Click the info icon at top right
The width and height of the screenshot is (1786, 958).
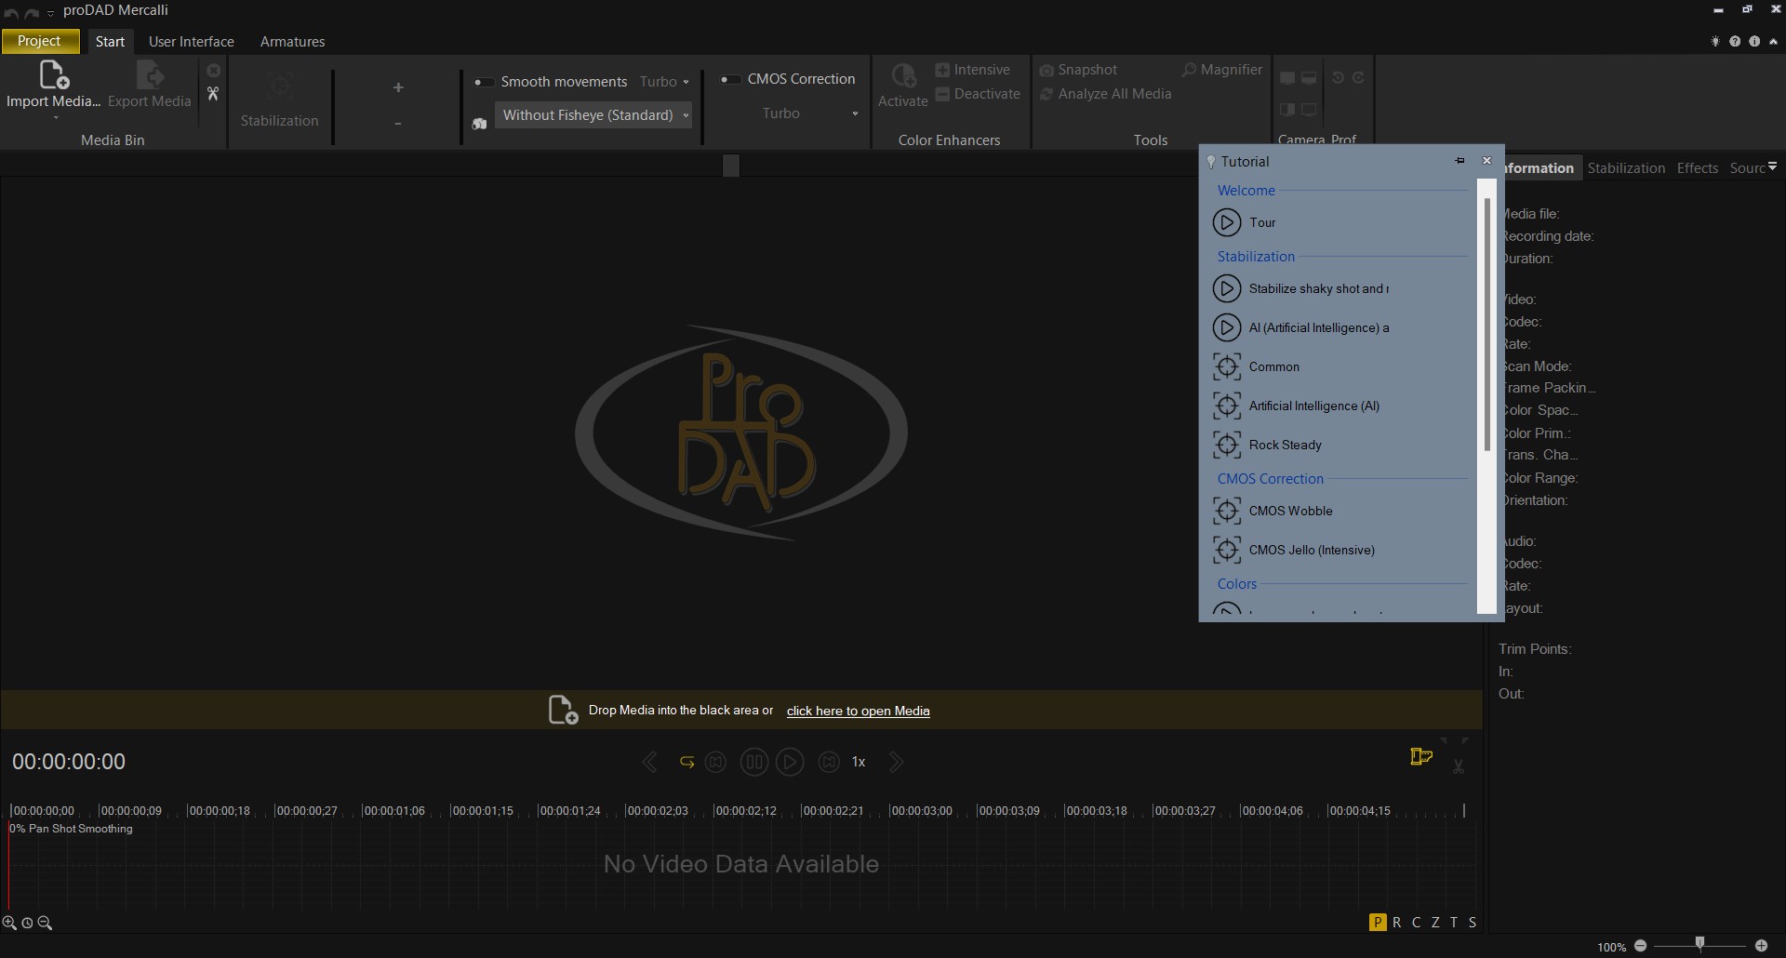(x=1754, y=42)
